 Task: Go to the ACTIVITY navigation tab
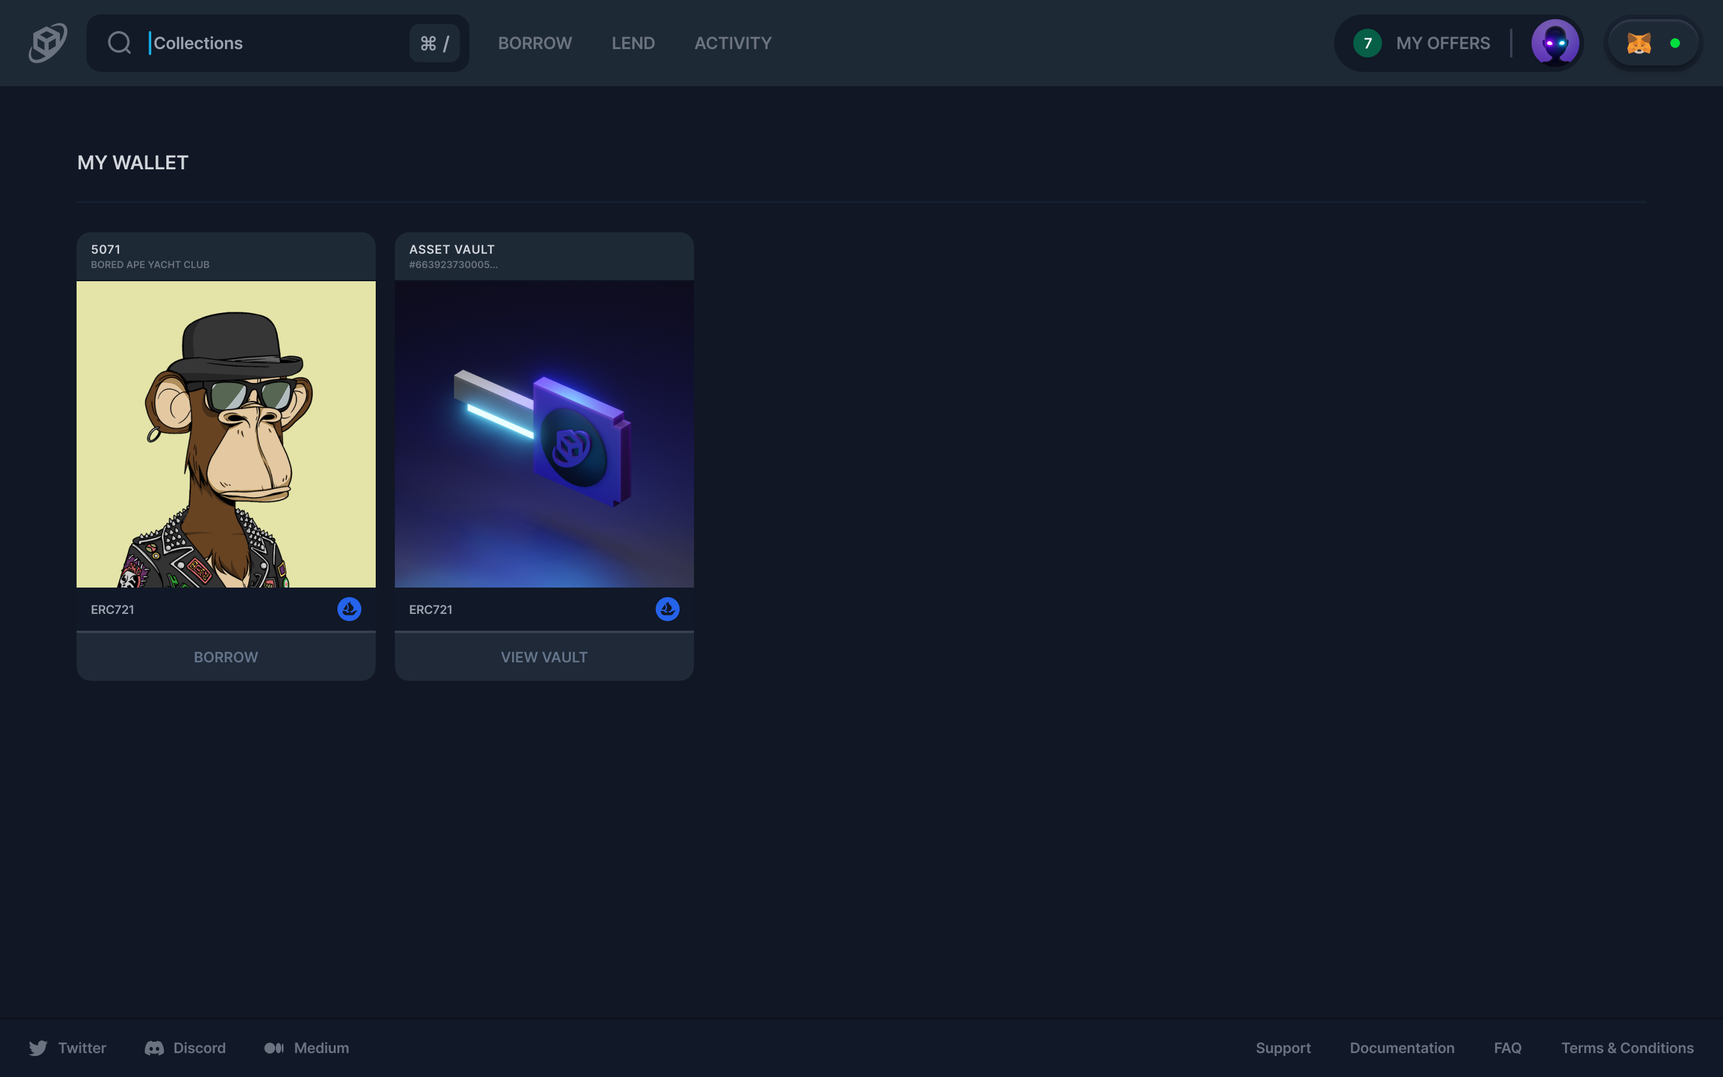pyautogui.click(x=733, y=44)
